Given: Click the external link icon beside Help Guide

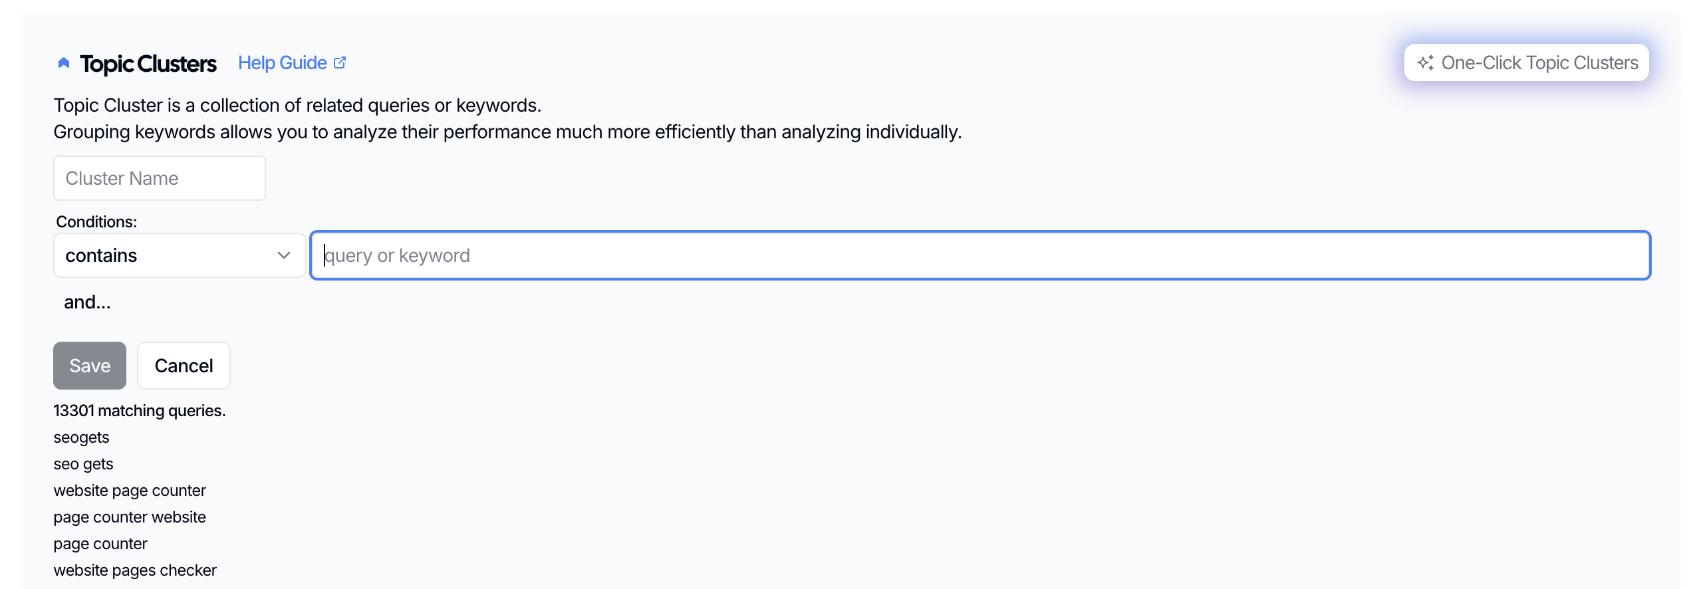Looking at the screenshot, I should (340, 62).
